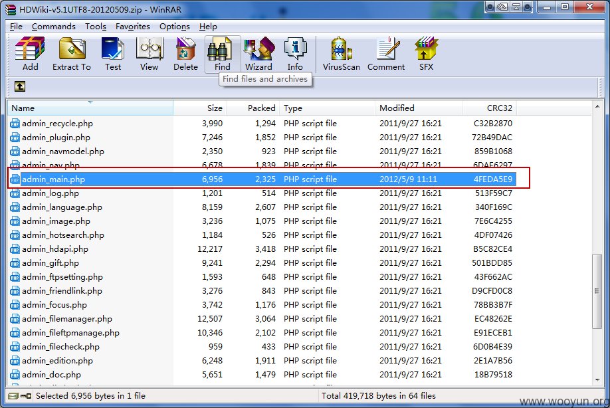The width and height of the screenshot is (610, 408).
Task: Click the admin_hdapi.php file icon
Action: [x=15, y=249]
